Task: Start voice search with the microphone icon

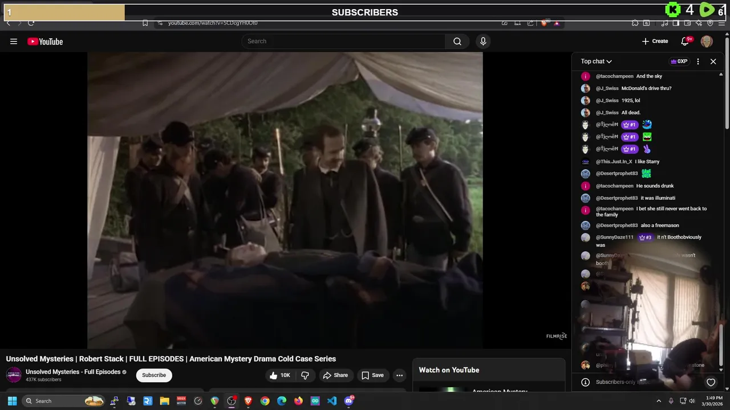Action: [x=483, y=41]
